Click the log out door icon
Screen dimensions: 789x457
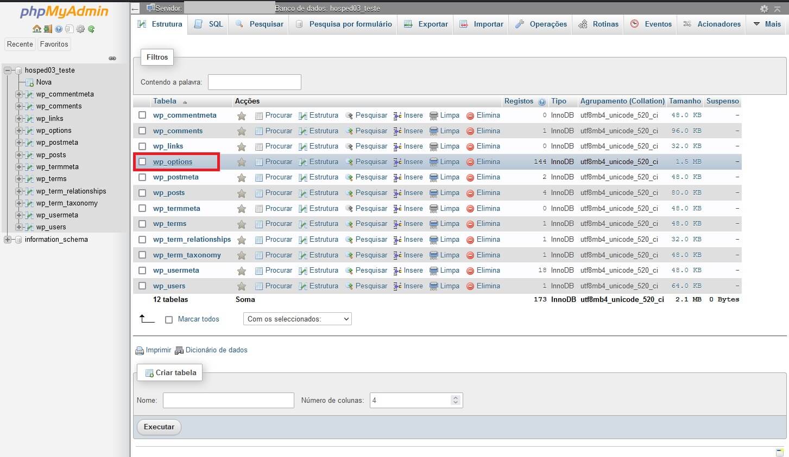coord(48,29)
